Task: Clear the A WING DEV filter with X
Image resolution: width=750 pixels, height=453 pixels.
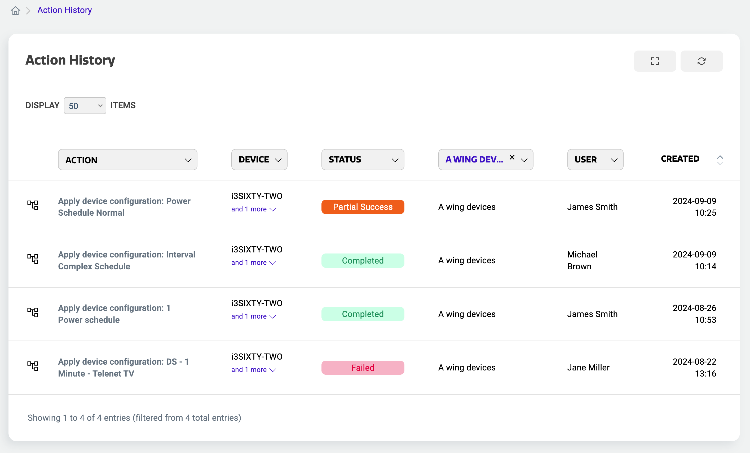Action: click(x=512, y=157)
